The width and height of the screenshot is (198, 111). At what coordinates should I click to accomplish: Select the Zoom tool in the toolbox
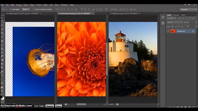point(2,91)
